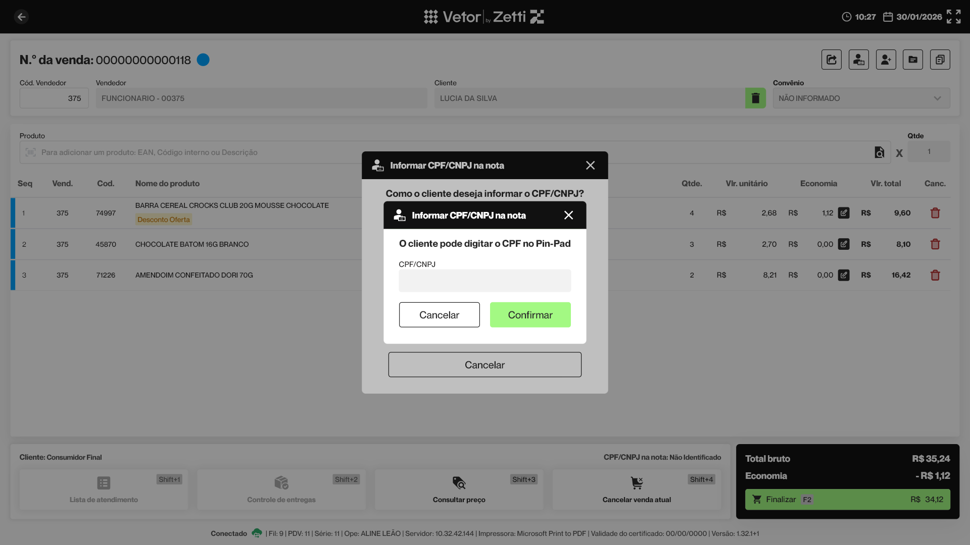Viewport: 970px width, 545px height.
Task: Click the share sale icon
Action: 831,60
